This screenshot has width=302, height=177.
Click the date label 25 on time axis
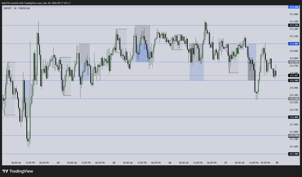pos(114,163)
